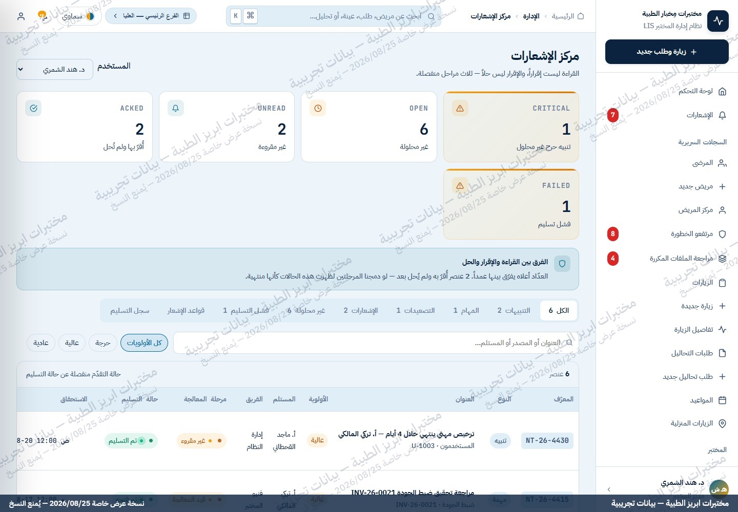Switch to المهام 1 tab

[x=466, y=311]
